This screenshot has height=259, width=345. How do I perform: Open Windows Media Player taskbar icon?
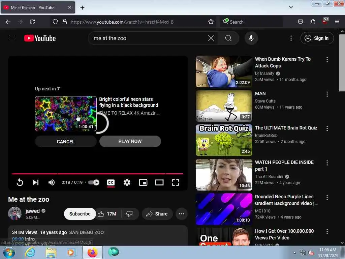[71, 253]
